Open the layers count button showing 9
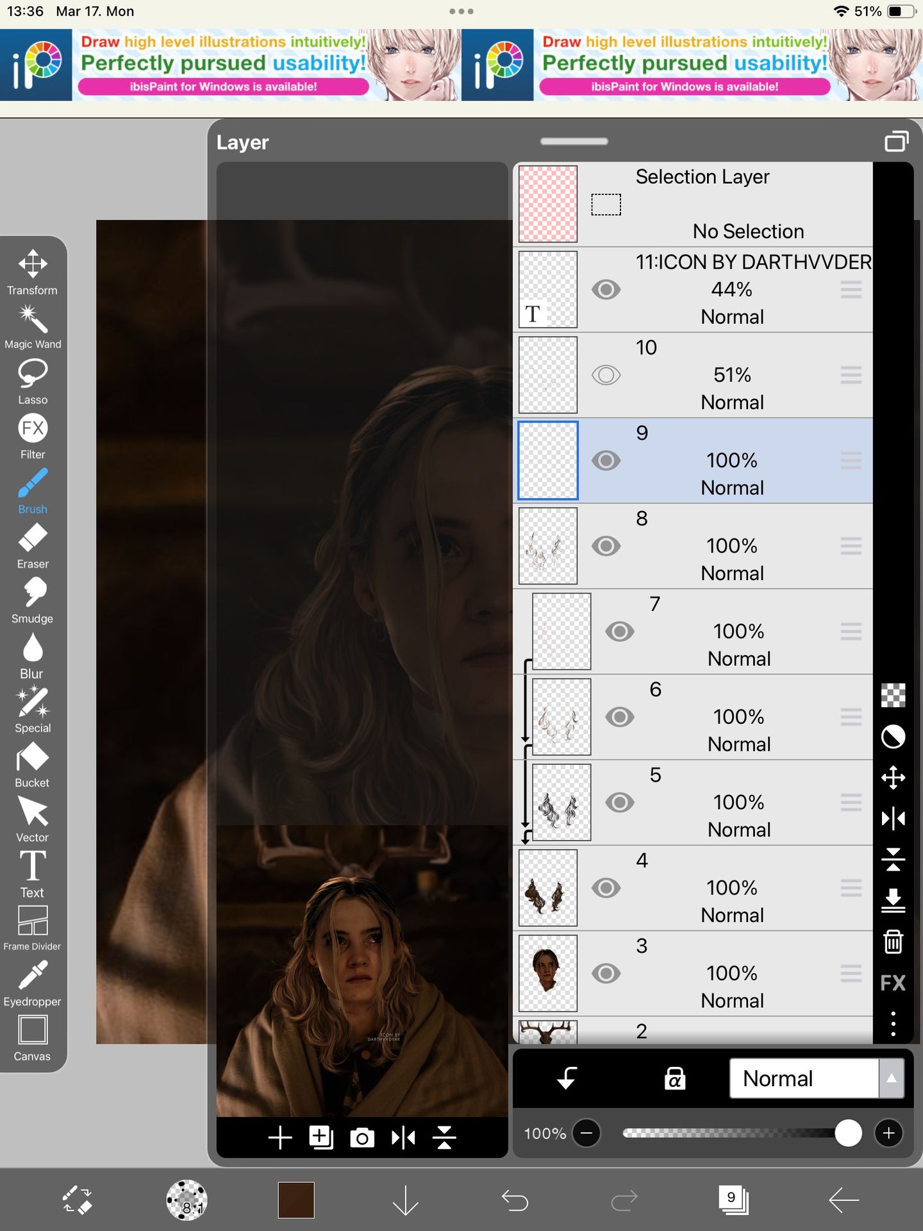Screen dimensions: 923x1231 [733, 1200]
